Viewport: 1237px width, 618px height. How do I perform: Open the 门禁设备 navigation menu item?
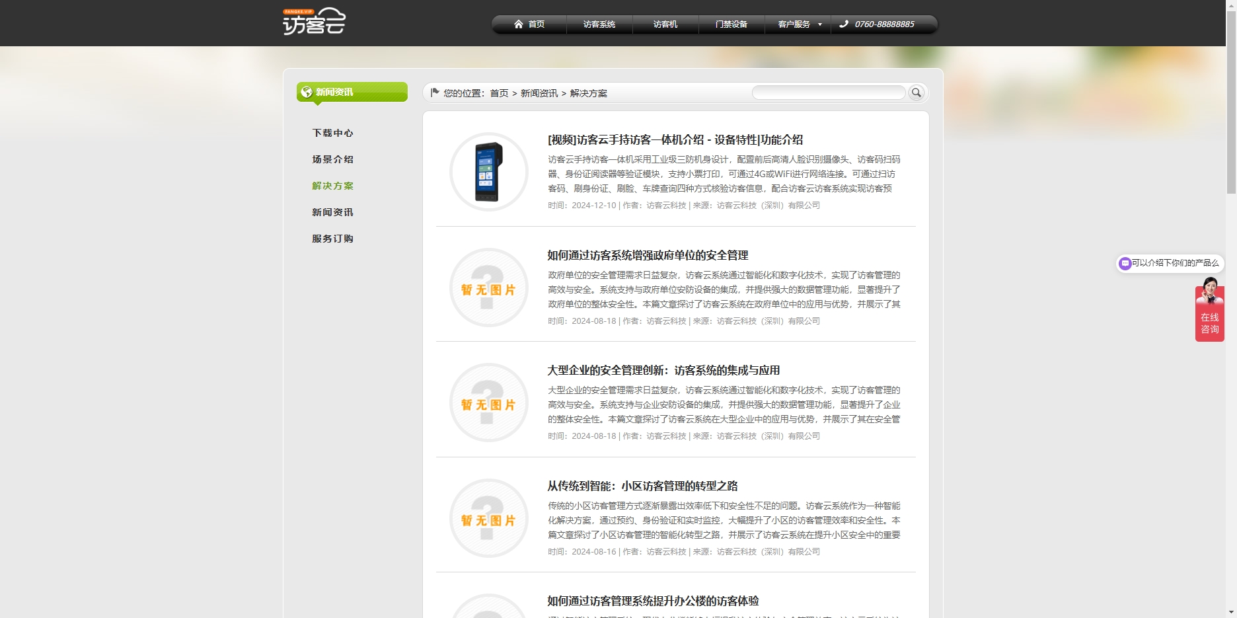[731, 24]
